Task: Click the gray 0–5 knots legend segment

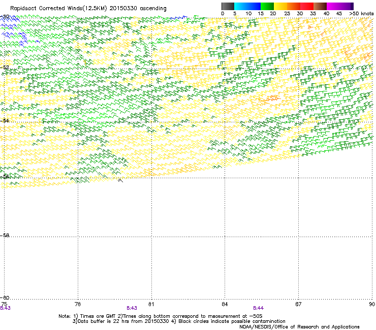Action: pyautogui.click(x=228, y=6)
